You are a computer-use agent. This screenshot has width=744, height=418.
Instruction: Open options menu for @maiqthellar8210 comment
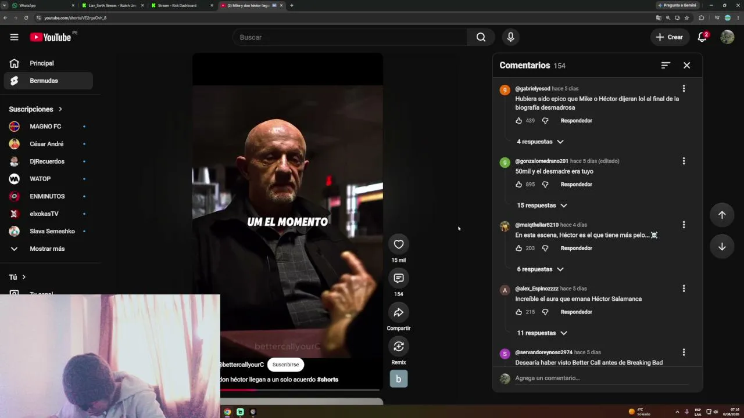tap(684, 225)
